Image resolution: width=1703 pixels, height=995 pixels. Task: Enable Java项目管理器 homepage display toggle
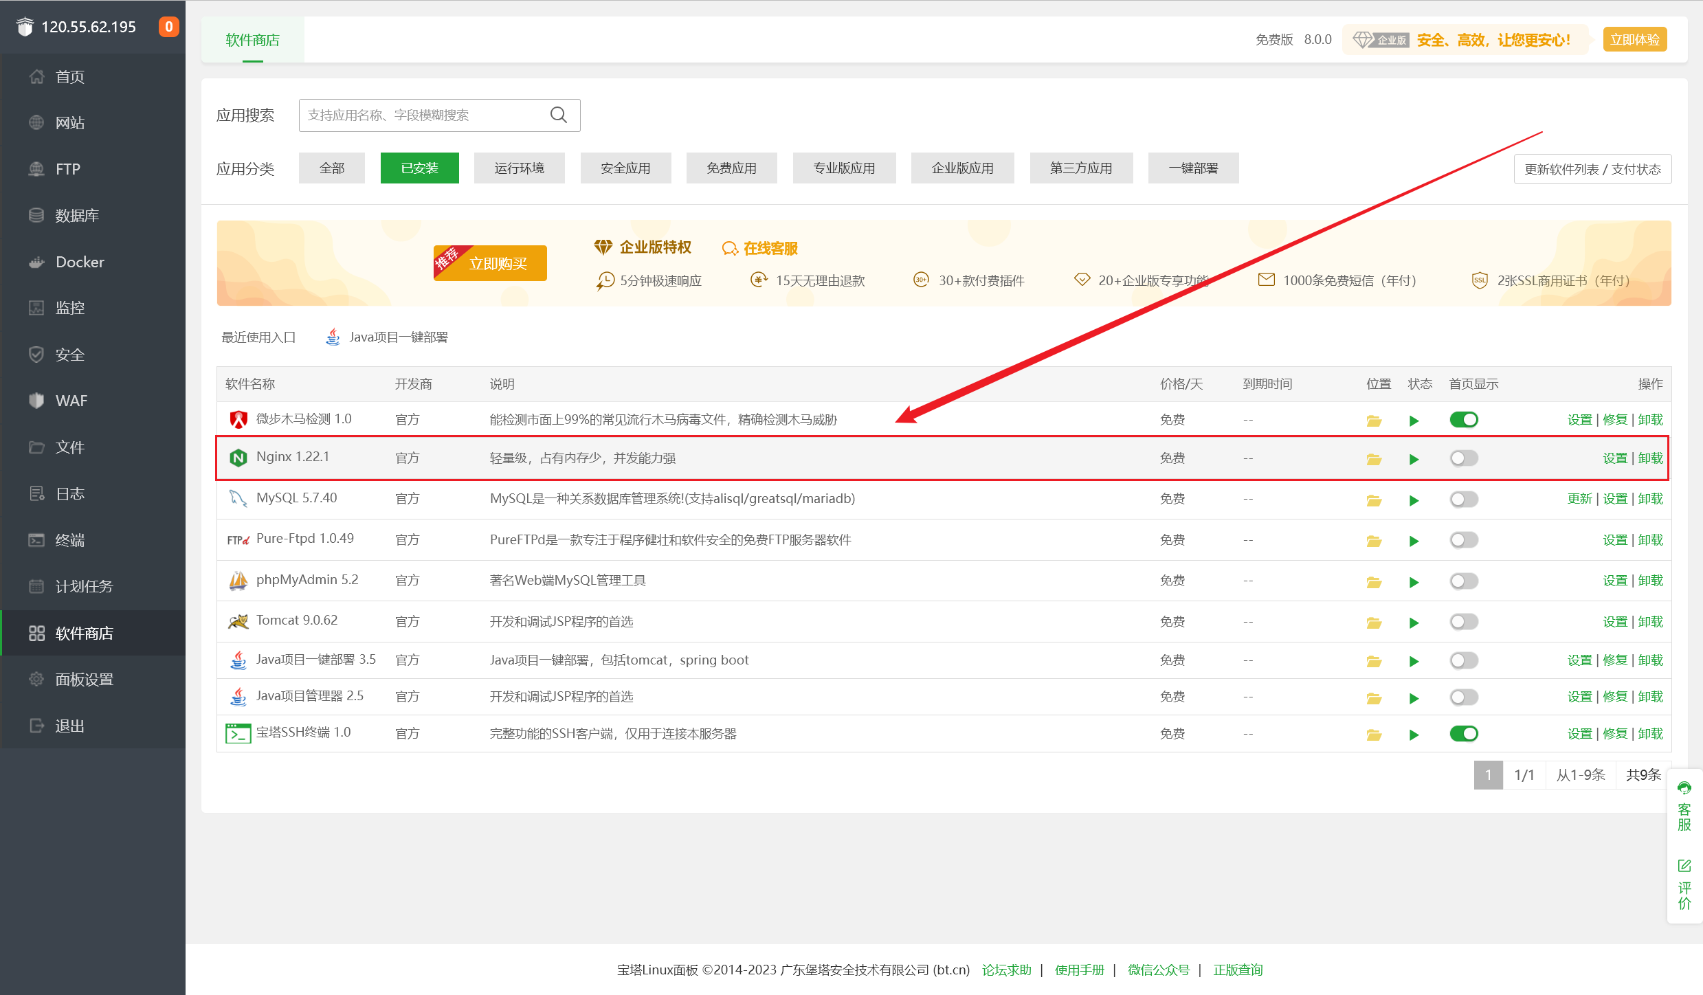[x=1464, y=697]
